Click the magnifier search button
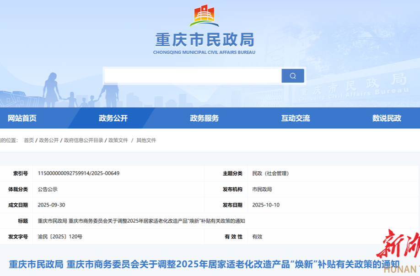This screenshot has width=420, height=276. [x=293, y=76]
